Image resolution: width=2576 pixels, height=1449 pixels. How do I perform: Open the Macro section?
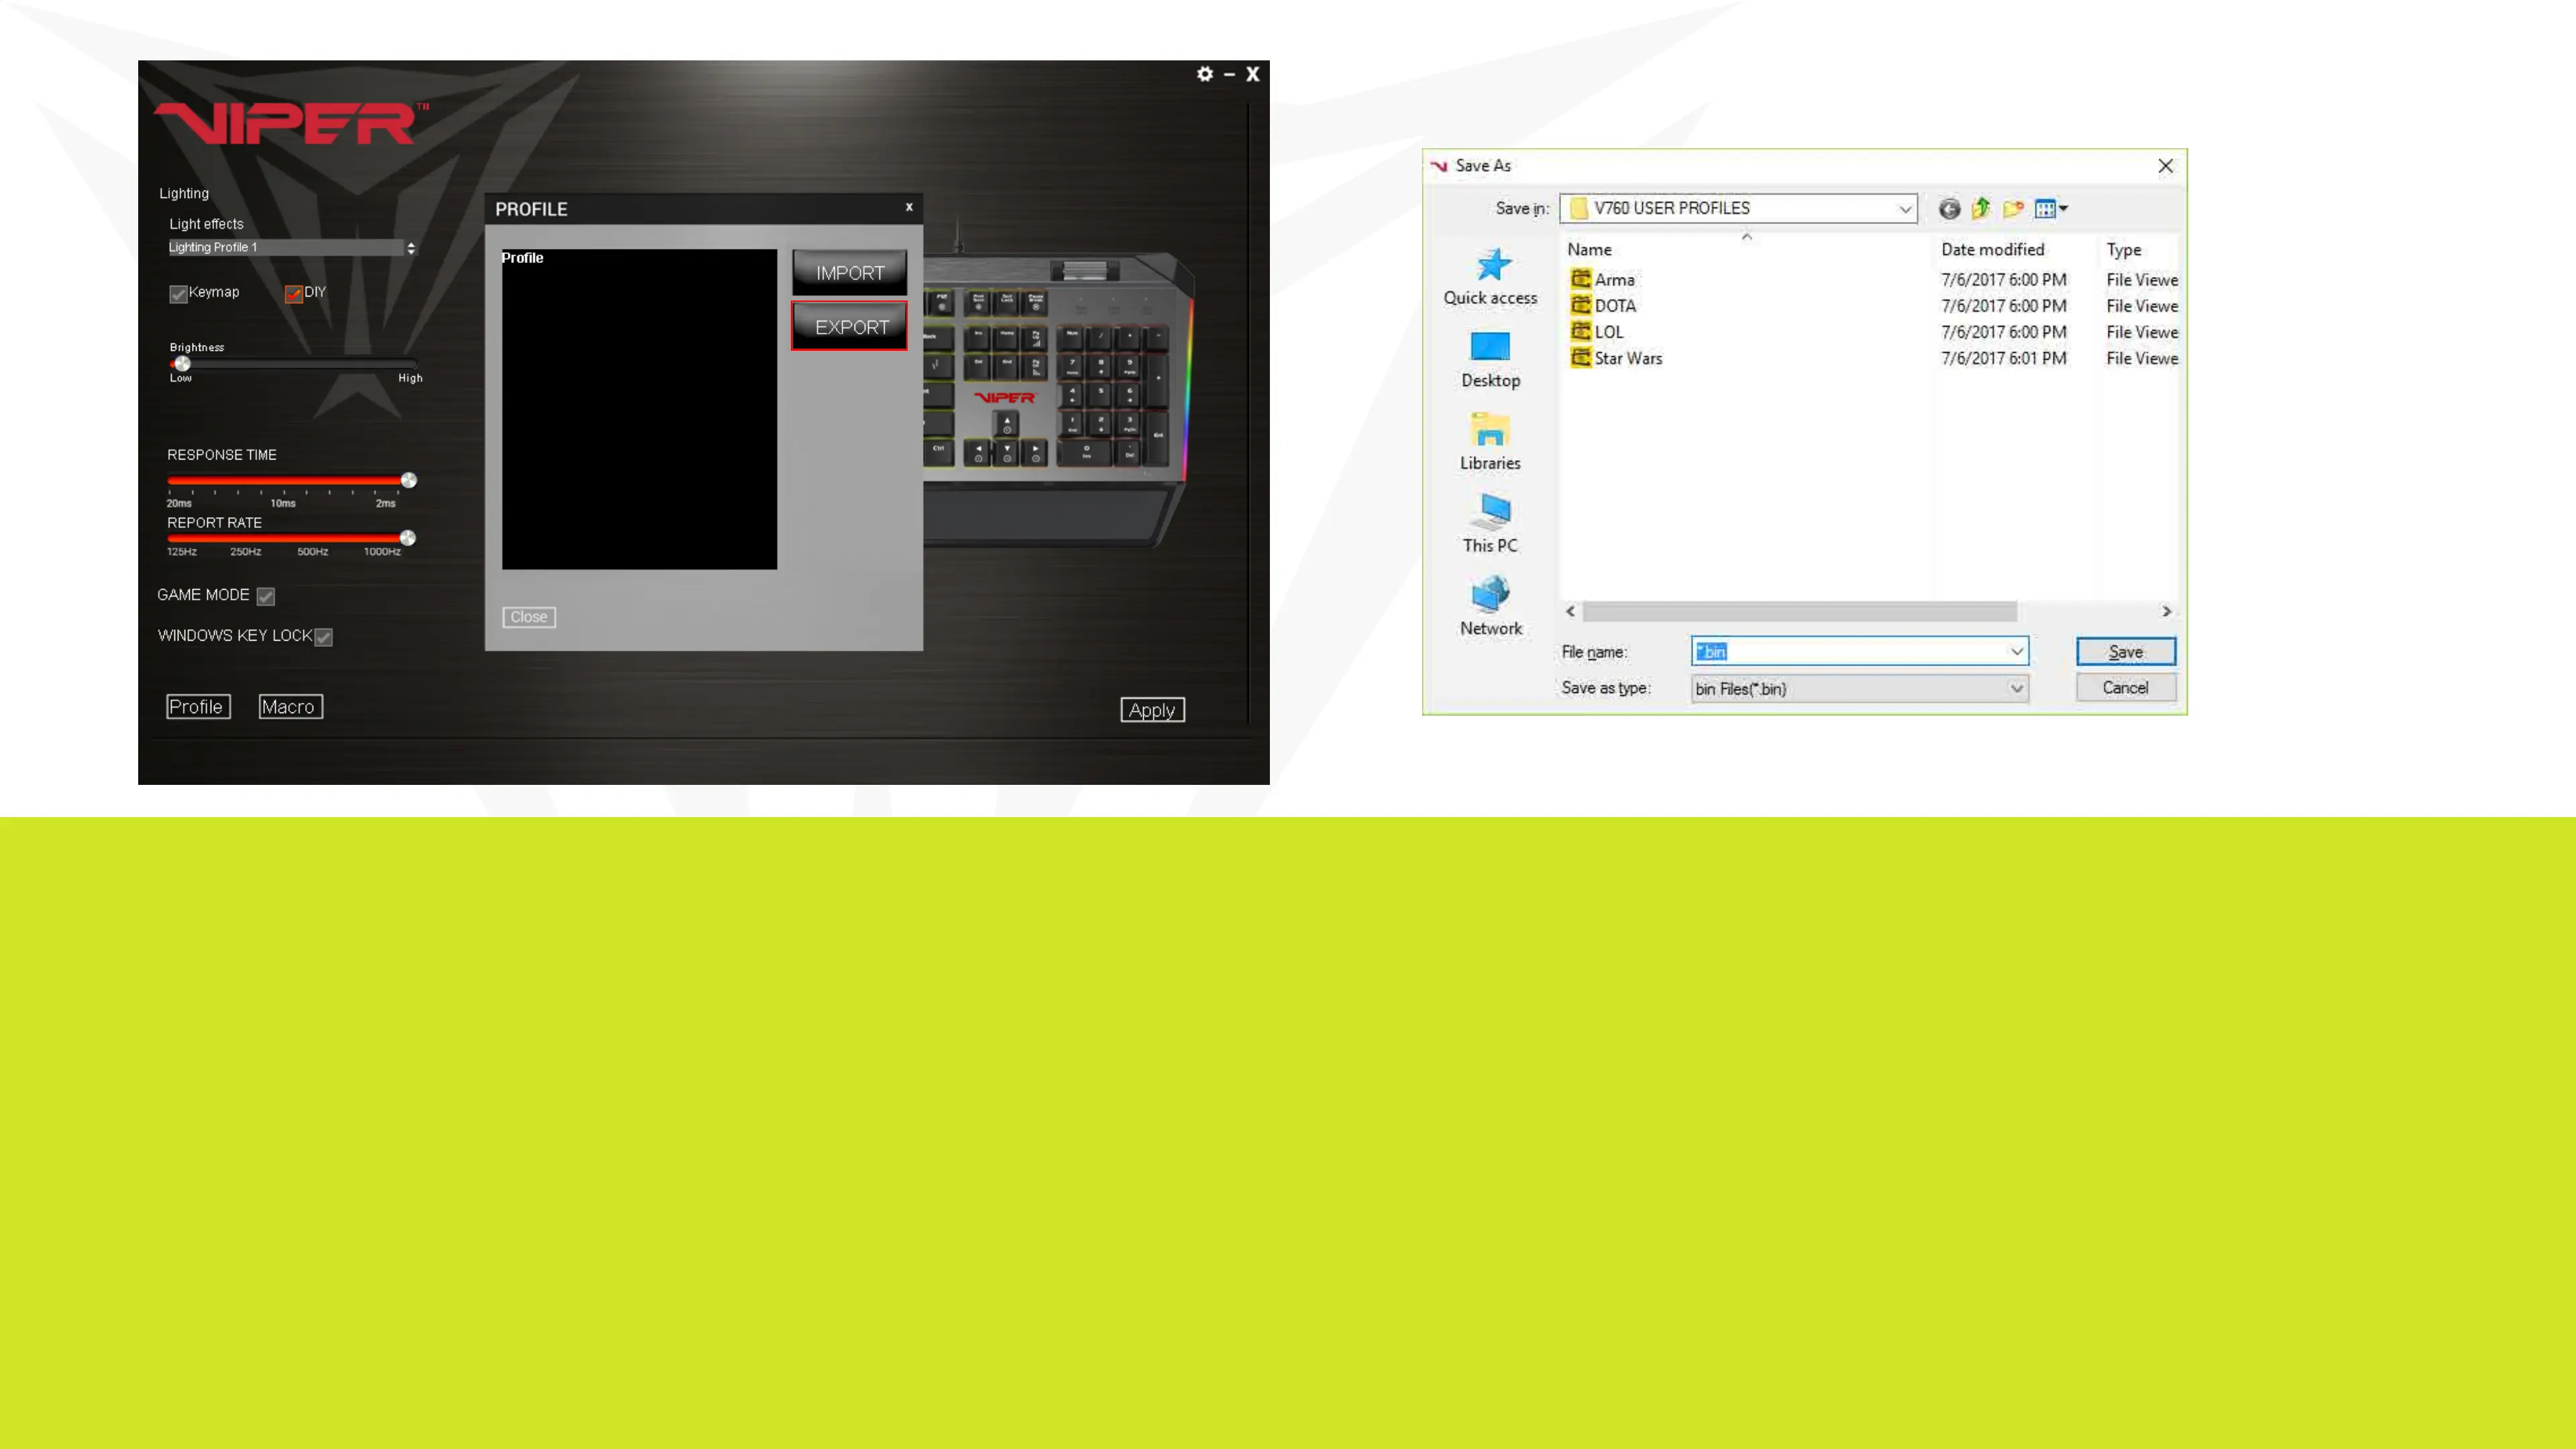[x=290, y=707]
